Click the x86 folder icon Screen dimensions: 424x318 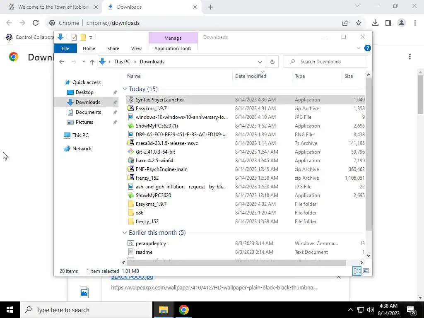[131, 212]
